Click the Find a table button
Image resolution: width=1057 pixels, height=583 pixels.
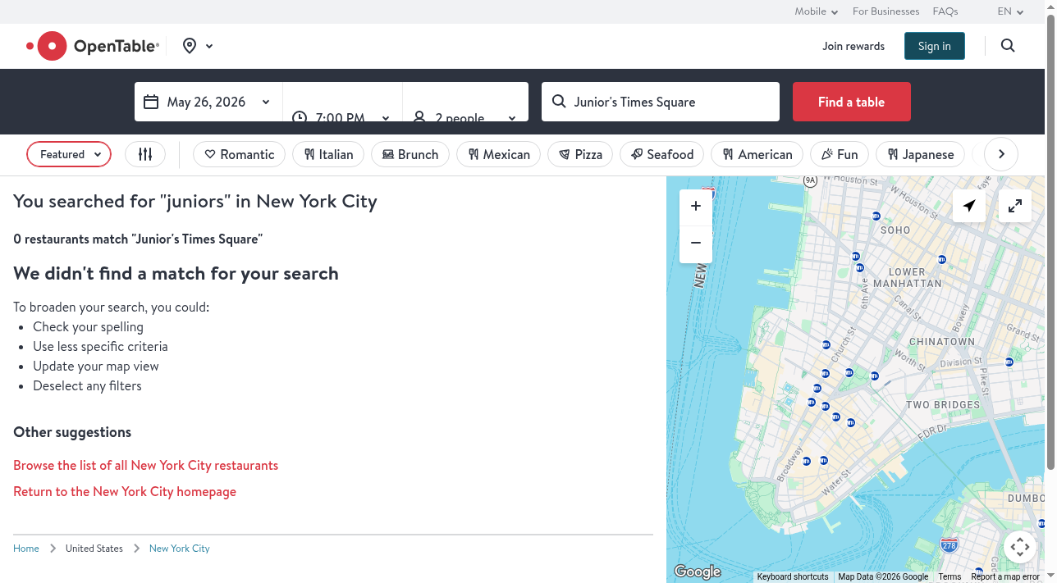(851, 102)
